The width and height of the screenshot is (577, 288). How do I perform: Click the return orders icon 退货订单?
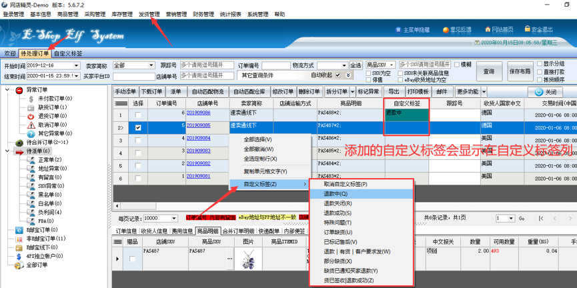pos(31,117)
